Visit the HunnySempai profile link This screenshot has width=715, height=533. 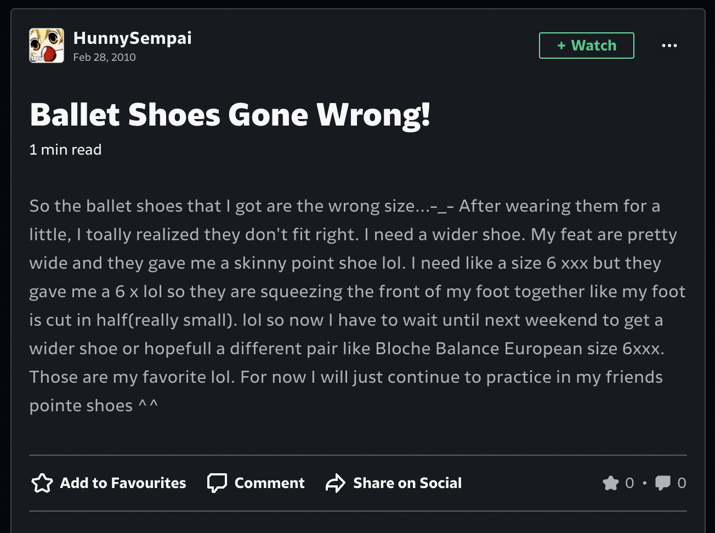132,38
